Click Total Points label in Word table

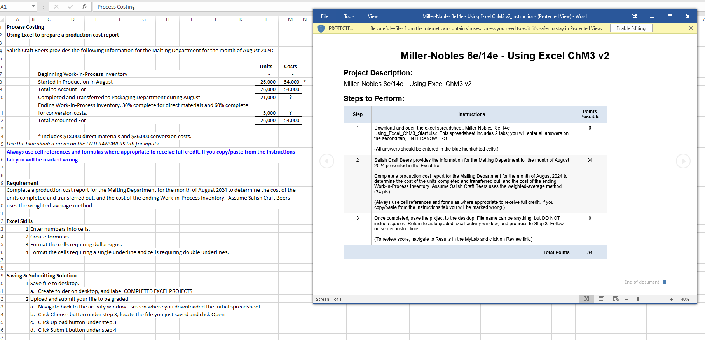[x=556, y=252]
